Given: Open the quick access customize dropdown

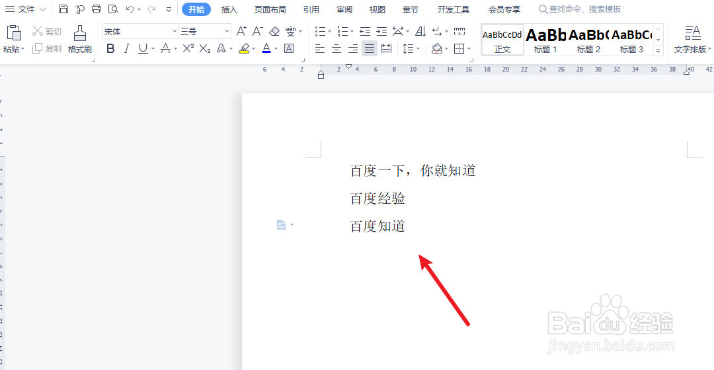Looking at the screenshot, I should [x=169, y=9].
